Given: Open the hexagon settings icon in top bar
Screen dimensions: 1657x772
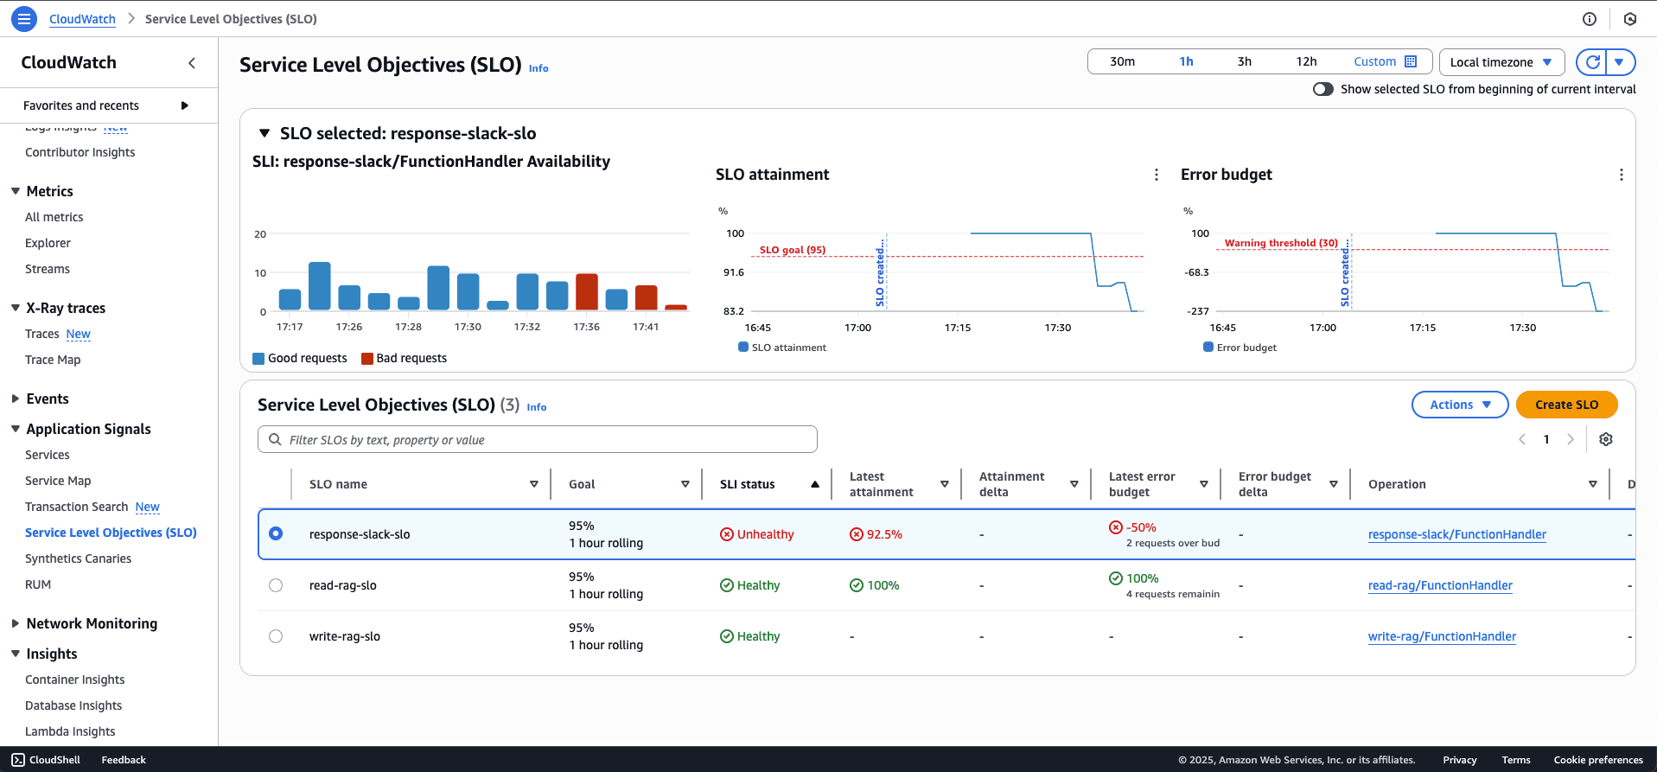Looking at the screenshot, I should (1630, 19).
